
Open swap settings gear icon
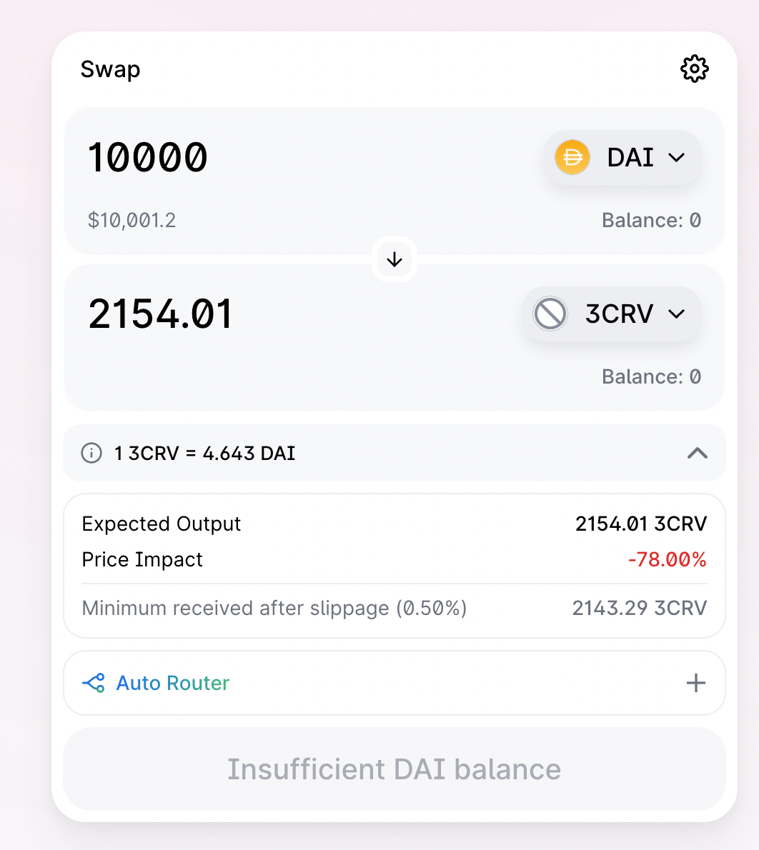[x=694, y=69]
